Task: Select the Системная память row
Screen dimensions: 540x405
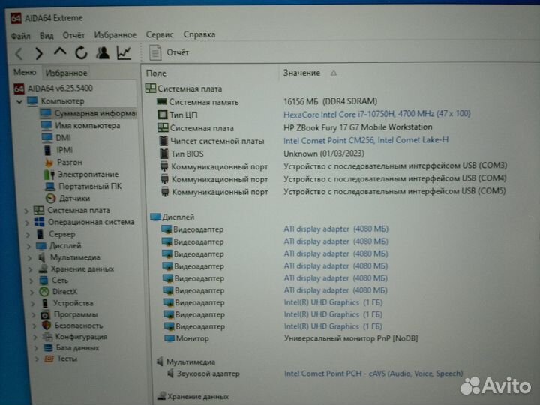Action: tap(265, 101)
